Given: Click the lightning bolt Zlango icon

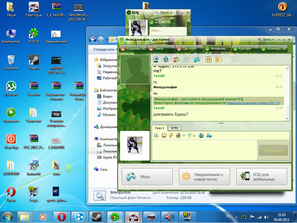Looking at the screenshot, I should (x=171, y=136).
